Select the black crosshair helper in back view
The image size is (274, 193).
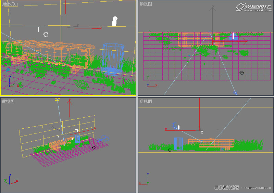pyautogui.click(x=170, y=150)
